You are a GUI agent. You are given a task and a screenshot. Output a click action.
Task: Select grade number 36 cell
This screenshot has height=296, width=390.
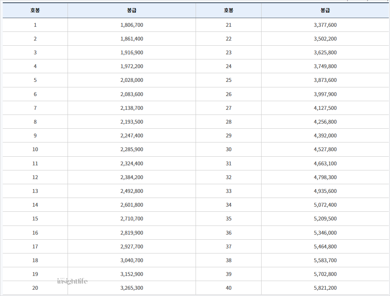point(228,233)
